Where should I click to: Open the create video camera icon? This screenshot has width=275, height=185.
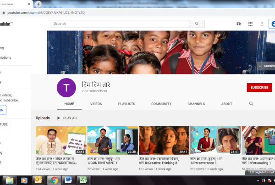(239, 24)
